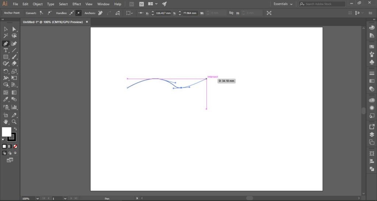
Task: Select the Gradient tool
Action: tap(14, 92)
